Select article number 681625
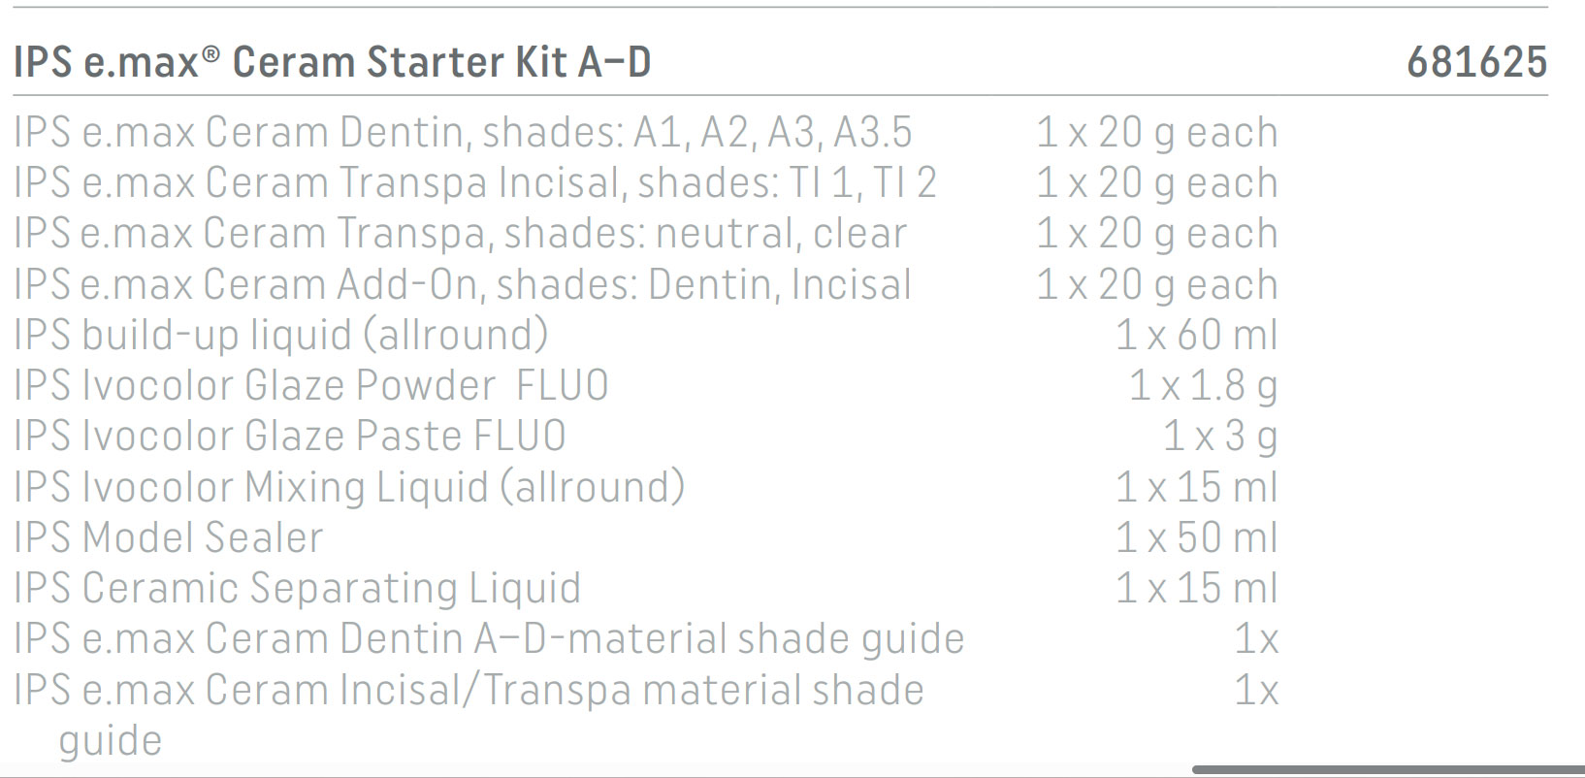1585x778 pixels. pyautogui.click(x=1477, y=62)
